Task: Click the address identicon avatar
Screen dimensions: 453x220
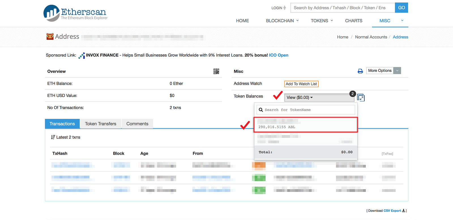Action: (x=50, y=36)
